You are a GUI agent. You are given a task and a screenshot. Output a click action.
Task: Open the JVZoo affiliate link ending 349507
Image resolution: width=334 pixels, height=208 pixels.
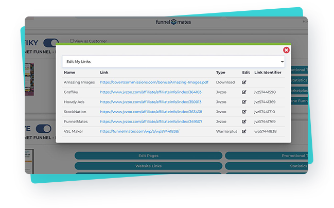(151, 122)
